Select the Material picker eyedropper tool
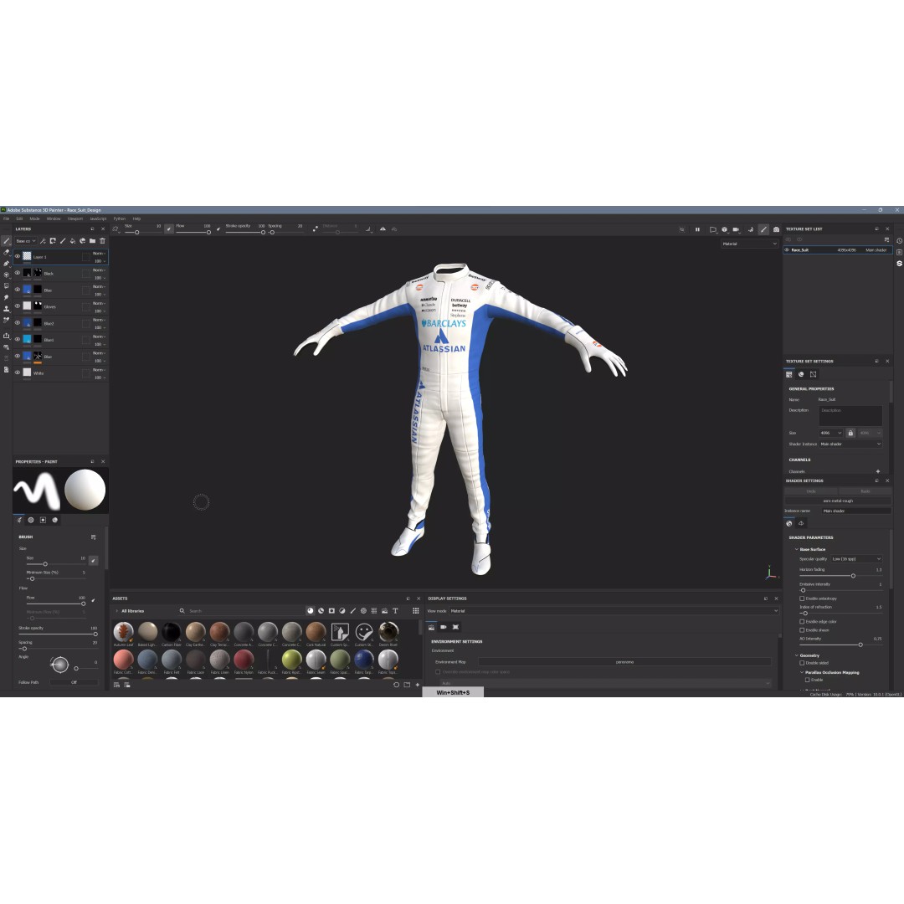 pos(7,320)
